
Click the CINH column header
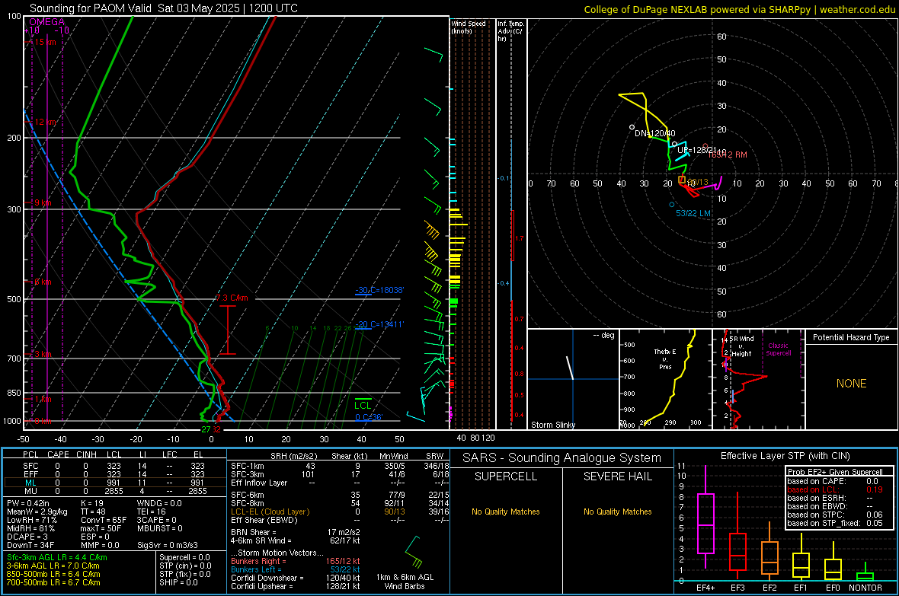tap(86, 454)
